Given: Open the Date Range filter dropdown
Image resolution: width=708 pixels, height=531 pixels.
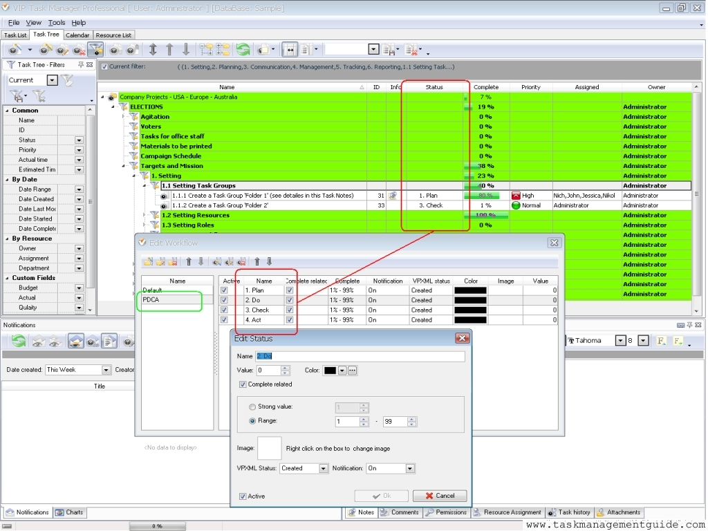Looking at the screenshot, I should (x=79, y=189).
